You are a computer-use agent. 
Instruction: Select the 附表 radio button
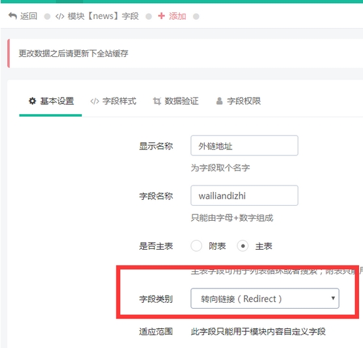tap(196, 246)
